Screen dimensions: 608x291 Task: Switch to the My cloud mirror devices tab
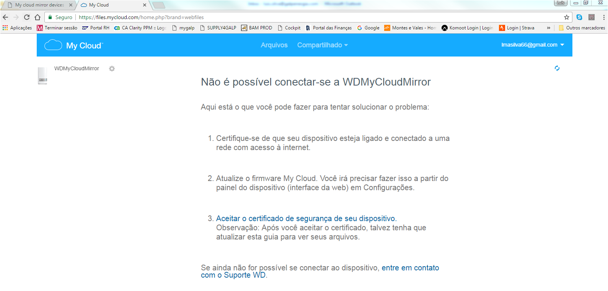coord(39,5)
